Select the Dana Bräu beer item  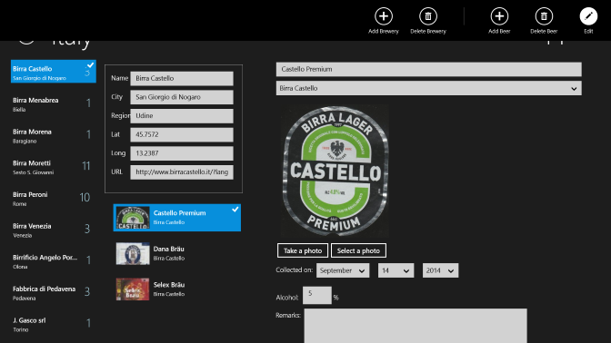point(177,253)
